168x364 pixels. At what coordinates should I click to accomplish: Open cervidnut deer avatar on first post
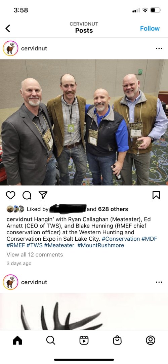point(10,48)
